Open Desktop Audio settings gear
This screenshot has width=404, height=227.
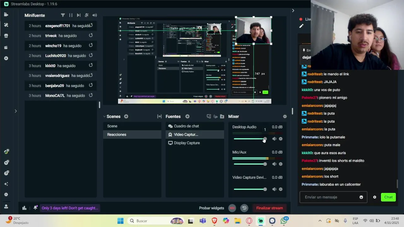click(281, 139)
